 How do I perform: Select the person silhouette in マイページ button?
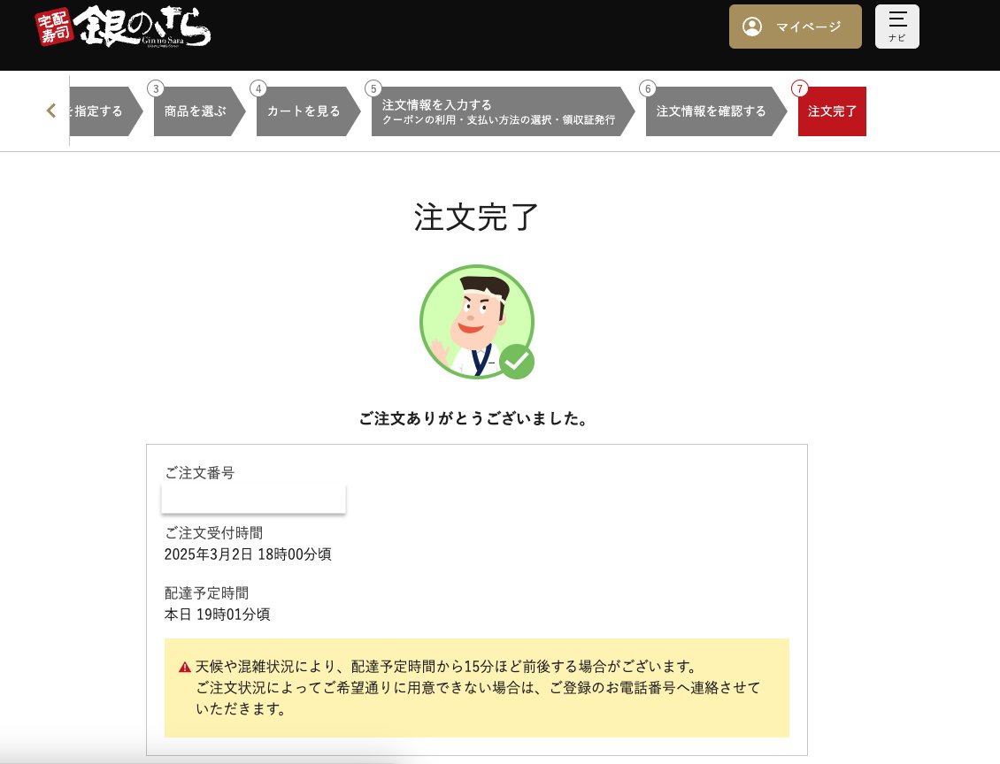(x=752, y=26)
